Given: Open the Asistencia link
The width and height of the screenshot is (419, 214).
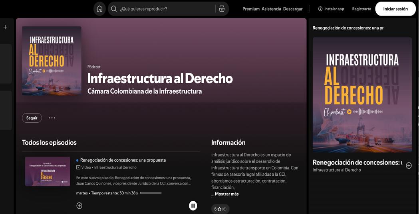Looking at the screenshot, I should 271,9.
